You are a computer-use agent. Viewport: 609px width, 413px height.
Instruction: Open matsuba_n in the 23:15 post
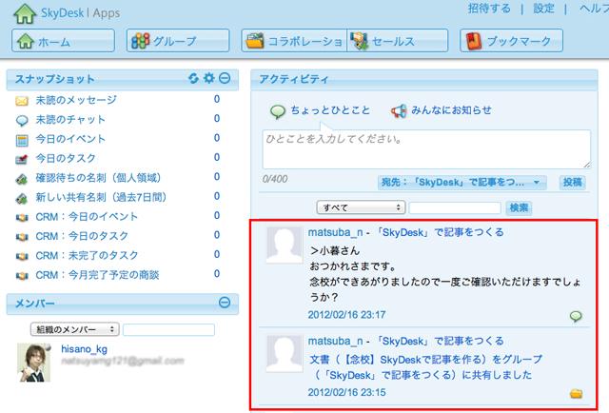pos(336,341)
